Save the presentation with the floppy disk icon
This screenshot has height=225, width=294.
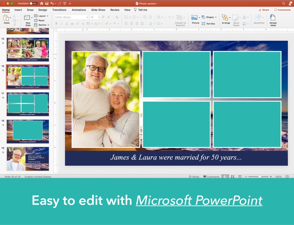click(x=47, y=3)
